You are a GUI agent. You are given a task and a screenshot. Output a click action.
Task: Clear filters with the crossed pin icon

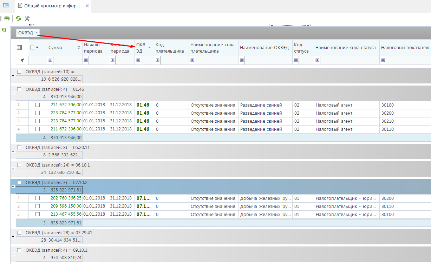22,60
